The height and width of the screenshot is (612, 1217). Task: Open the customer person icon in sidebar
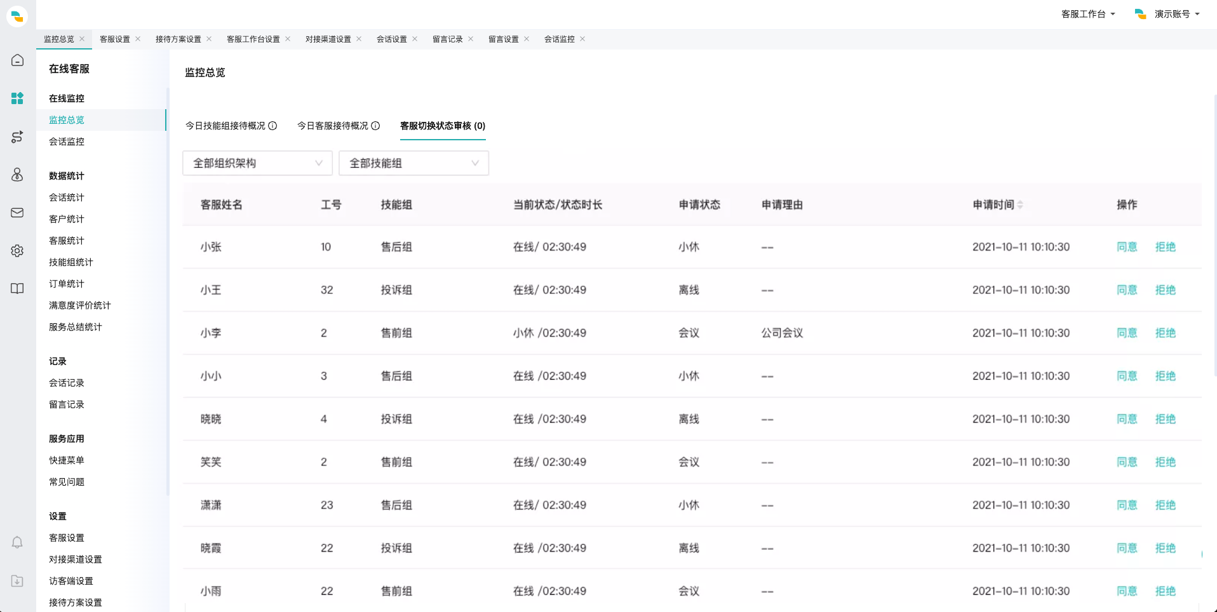[x=17, y=175]
